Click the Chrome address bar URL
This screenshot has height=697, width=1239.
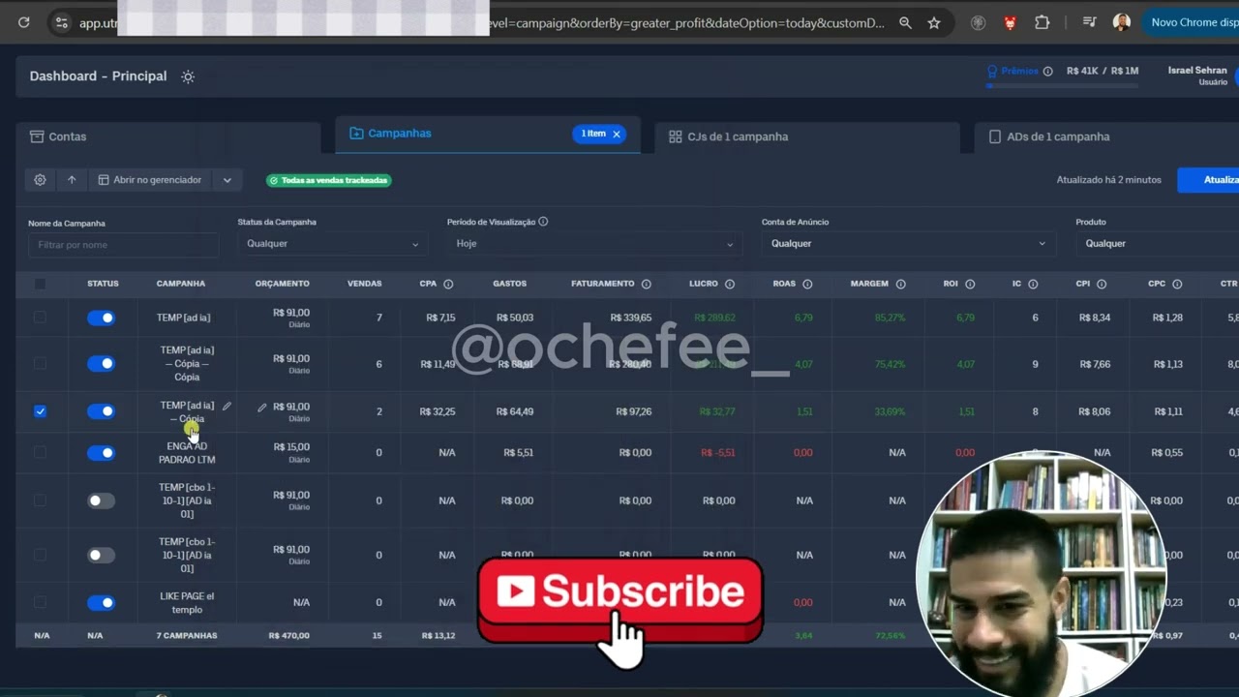[482, 22]
